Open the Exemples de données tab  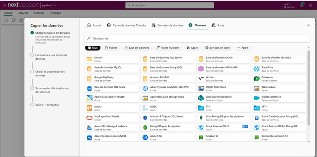click(x=168, y=25)
